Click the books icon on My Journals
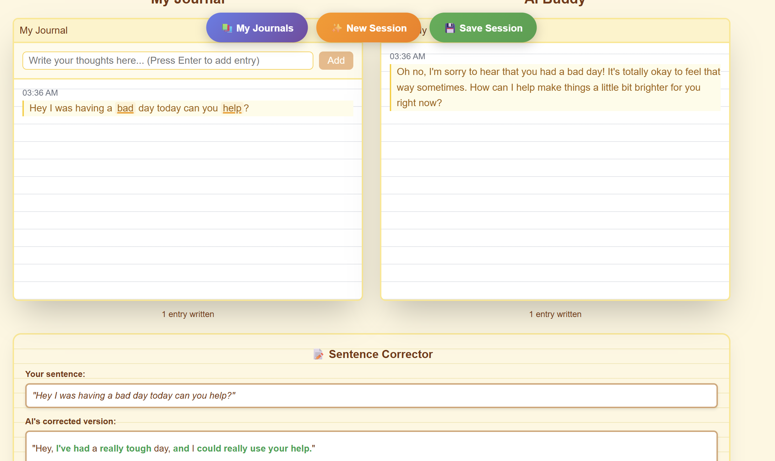Viewport: 775px width, 461px height. pos(227,28)
